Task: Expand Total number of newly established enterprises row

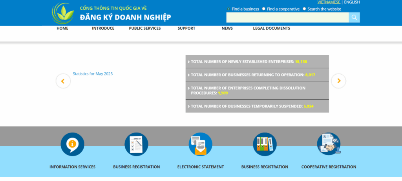Action: coord(257,61)
